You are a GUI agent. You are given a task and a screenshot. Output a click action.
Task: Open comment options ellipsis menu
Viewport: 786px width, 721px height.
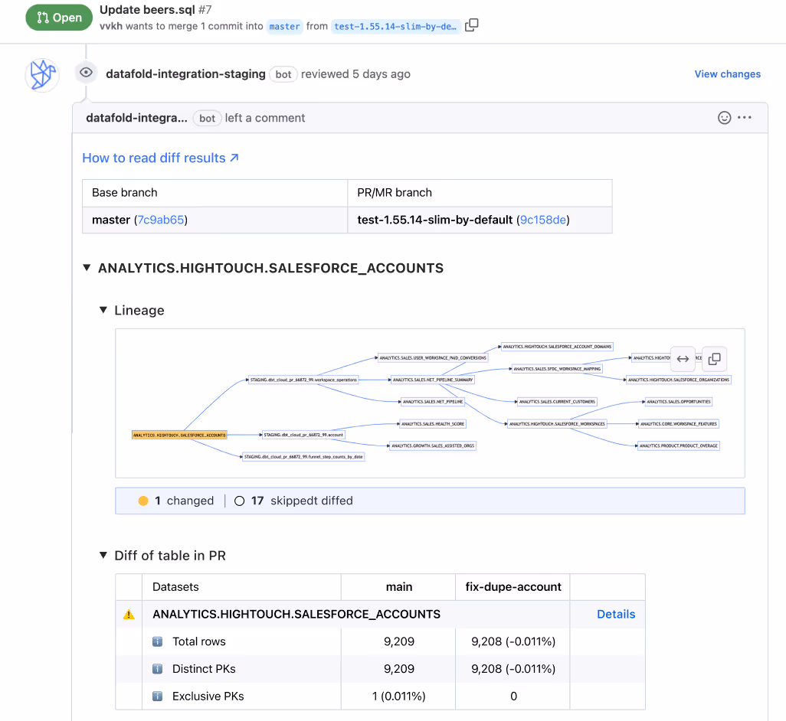745,118
